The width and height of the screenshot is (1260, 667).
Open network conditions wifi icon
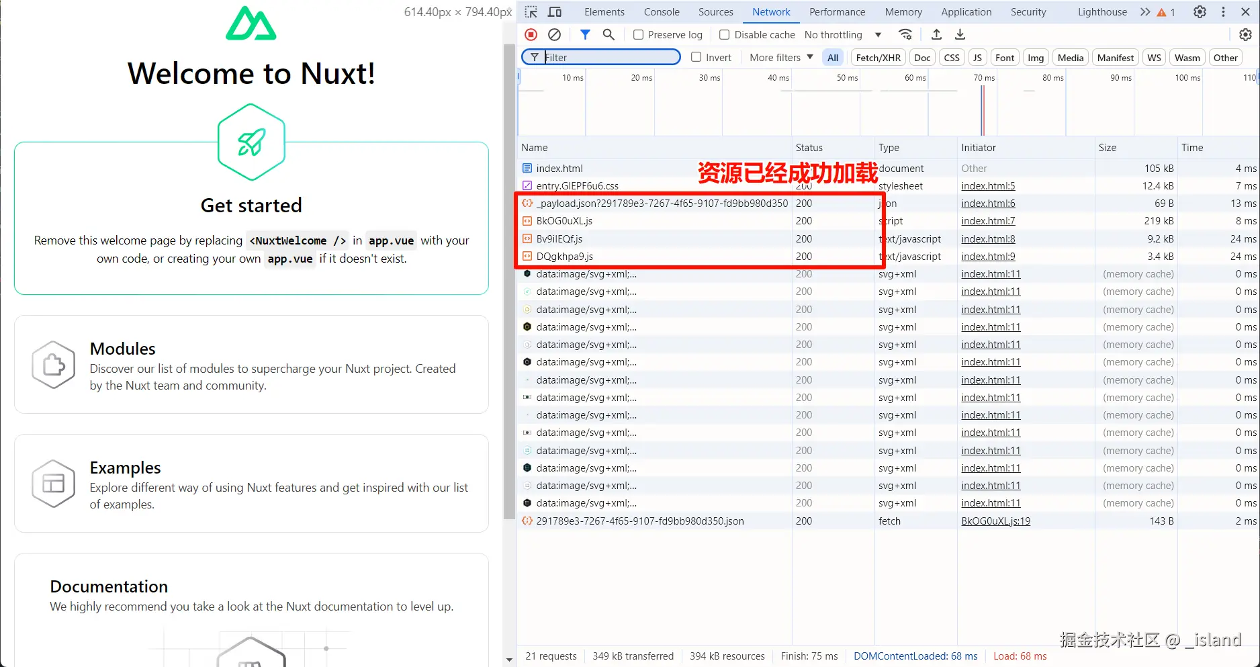(905, 34)
